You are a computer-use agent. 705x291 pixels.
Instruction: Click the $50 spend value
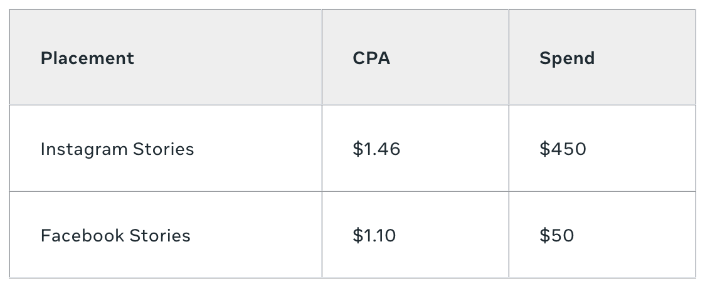click(556, 235)
